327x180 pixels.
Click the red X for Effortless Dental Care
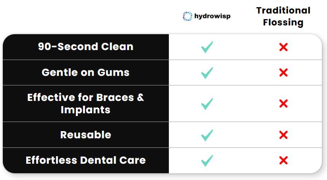coord(283,161)
